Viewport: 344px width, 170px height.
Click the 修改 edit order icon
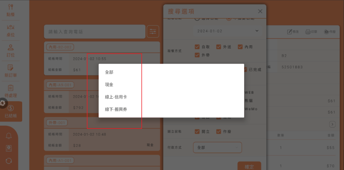(293, 32)
